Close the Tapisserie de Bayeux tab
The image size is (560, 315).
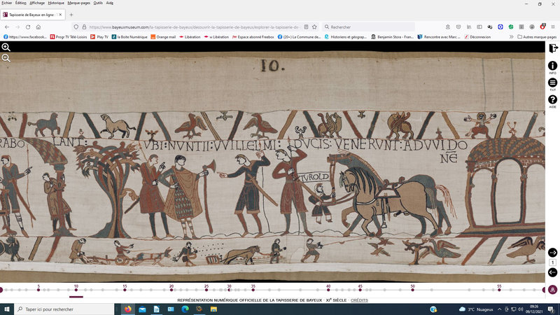(x=60, y=15)
